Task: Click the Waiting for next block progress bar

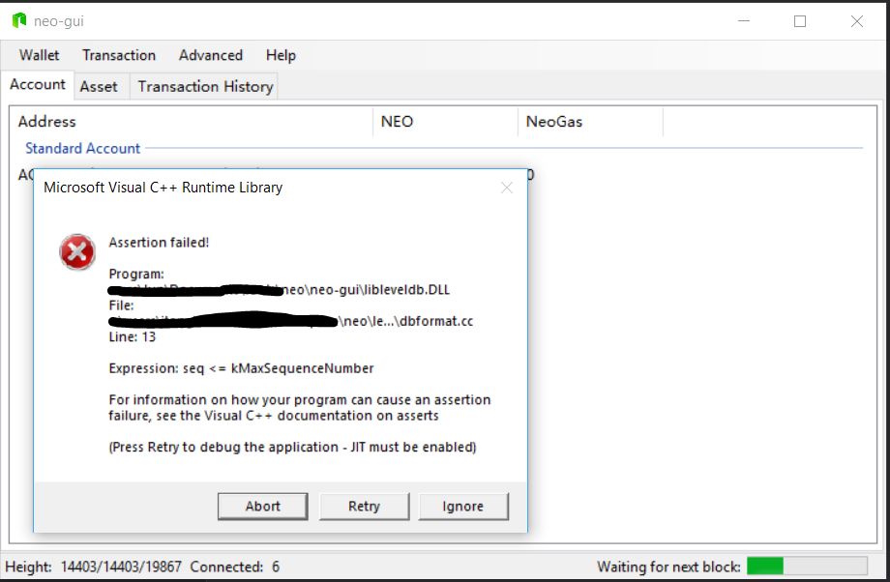Action: tap(807, 566)
